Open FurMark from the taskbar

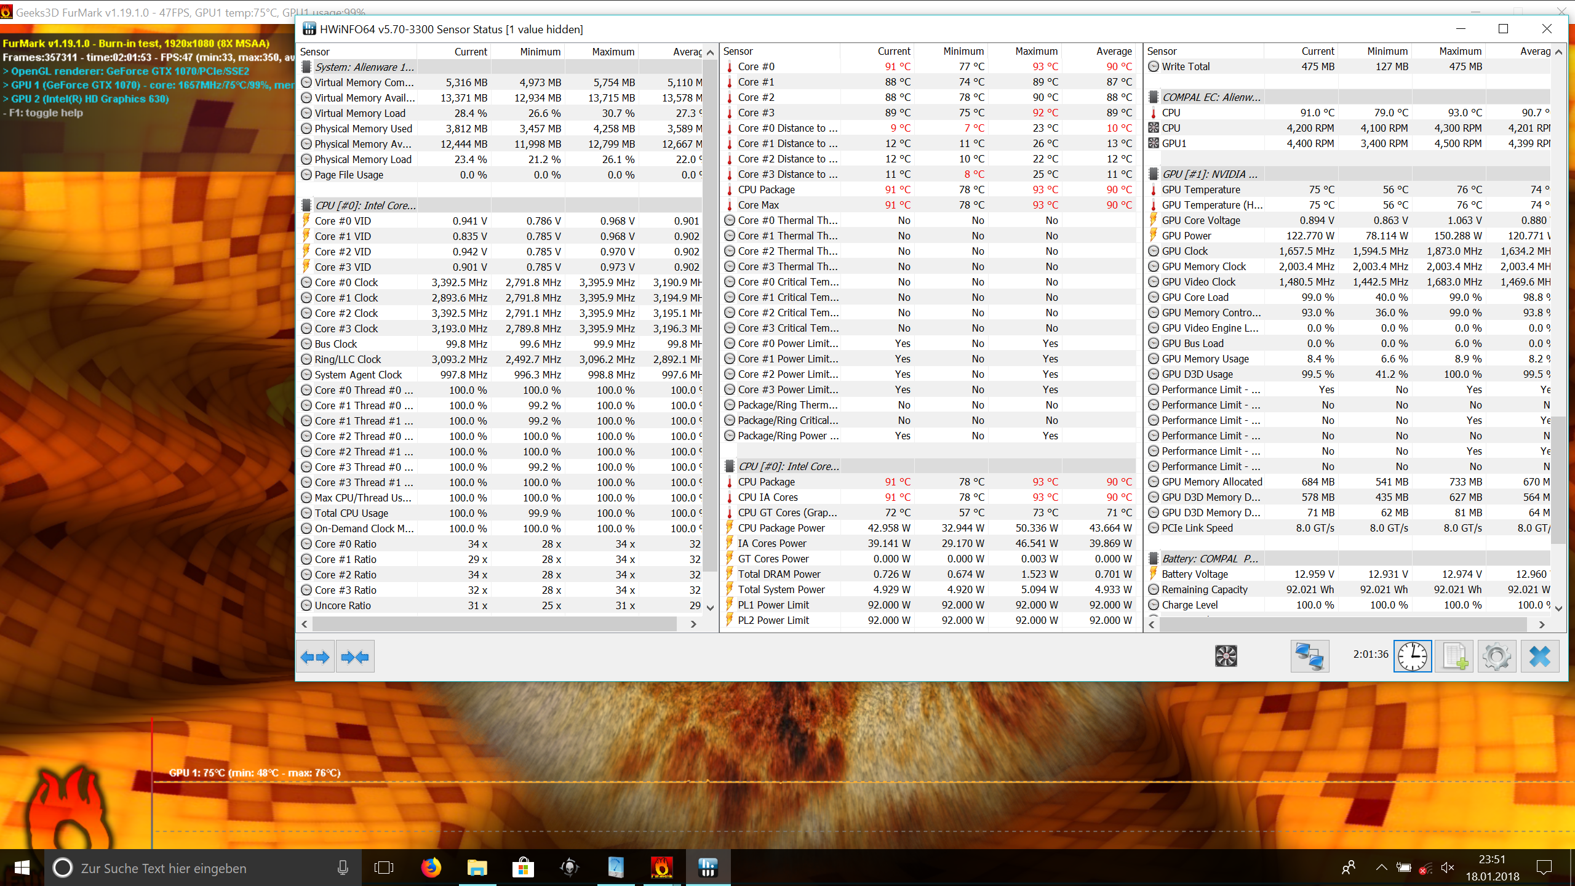coord(662,868)
